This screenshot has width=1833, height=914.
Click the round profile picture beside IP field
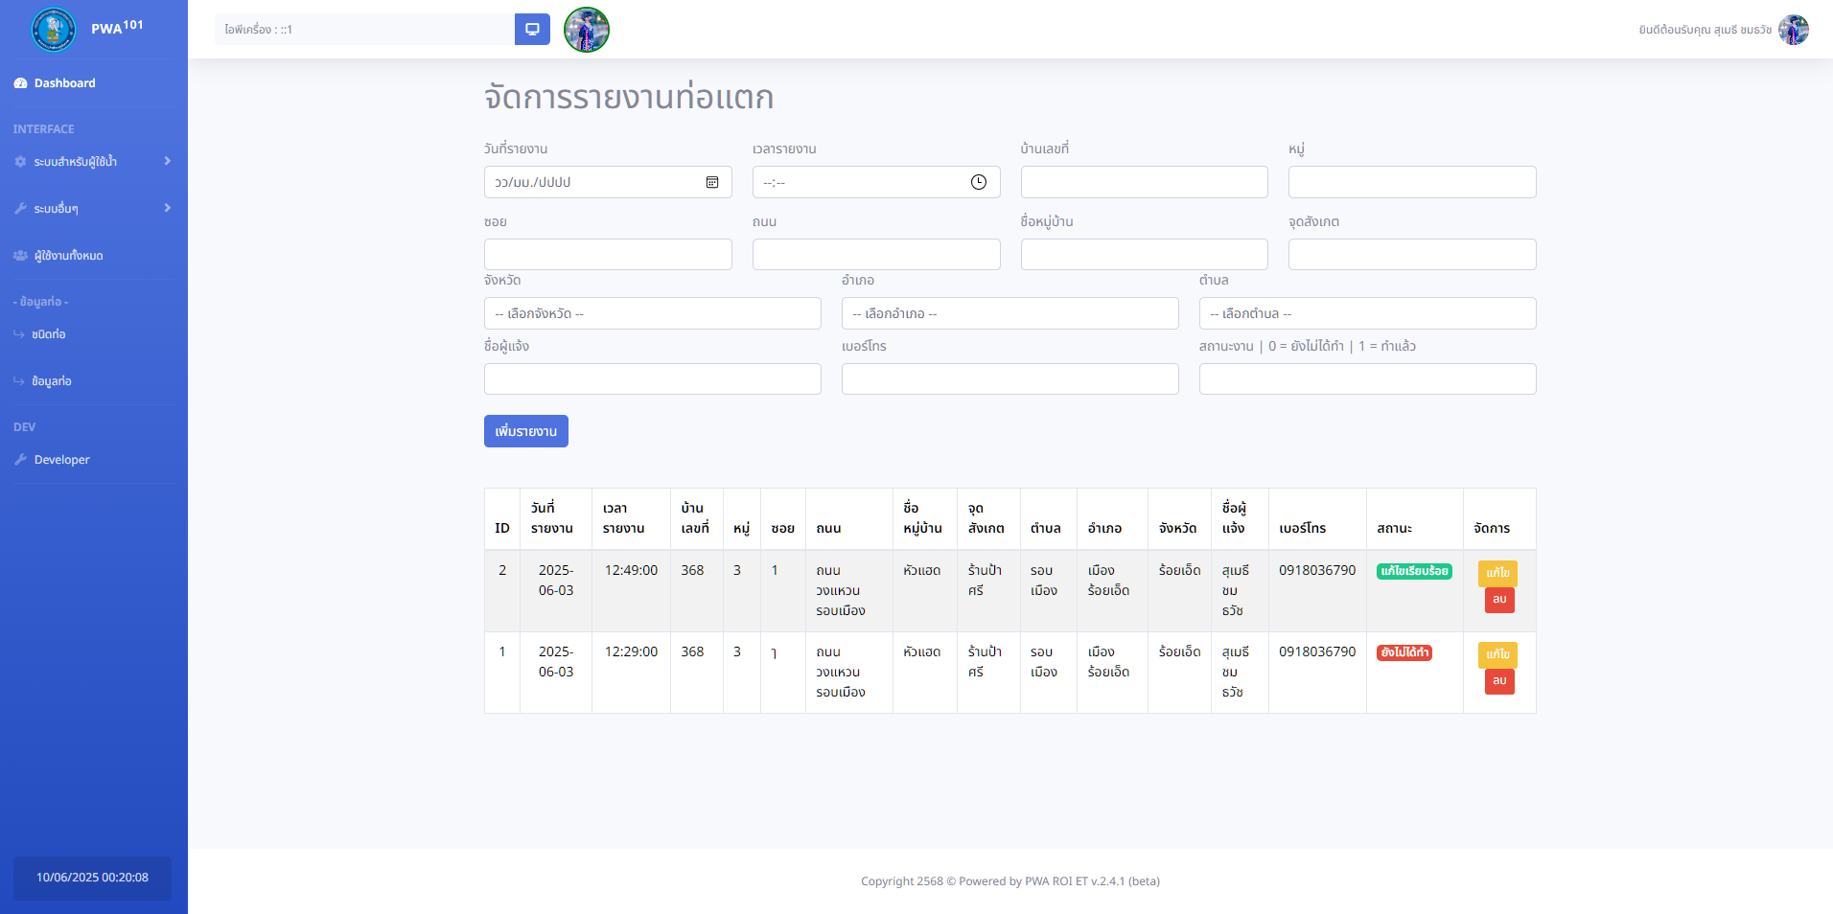tap(587, 30)
